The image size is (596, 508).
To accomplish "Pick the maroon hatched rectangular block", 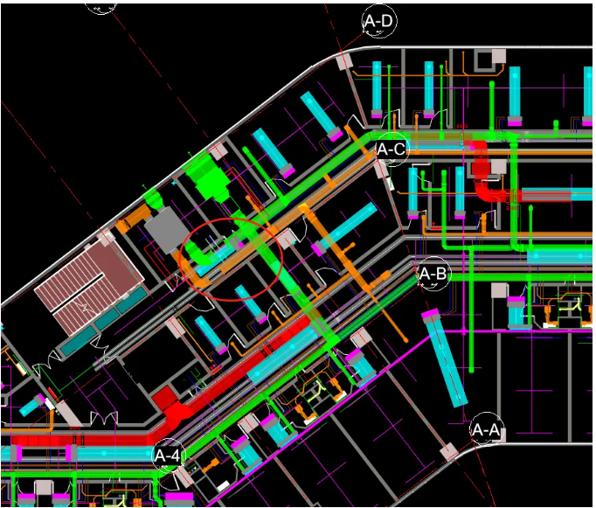I will 90,284.
